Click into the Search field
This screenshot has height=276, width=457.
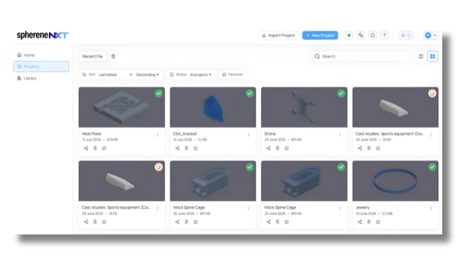click(360, 56)
